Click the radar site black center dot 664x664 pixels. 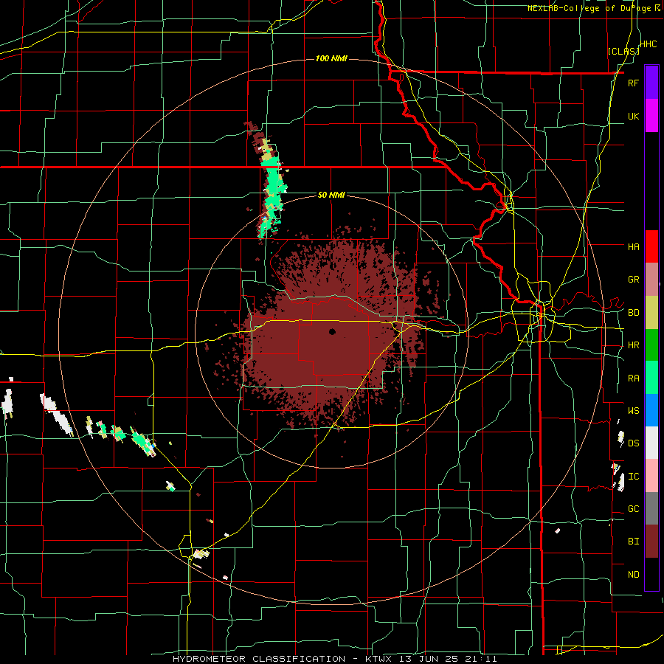[x=332, y=331]
